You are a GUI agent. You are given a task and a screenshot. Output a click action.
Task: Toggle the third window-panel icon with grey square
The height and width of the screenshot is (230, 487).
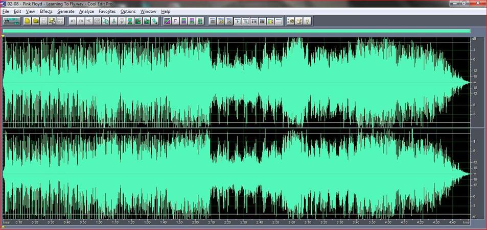[x=229, y=21]
